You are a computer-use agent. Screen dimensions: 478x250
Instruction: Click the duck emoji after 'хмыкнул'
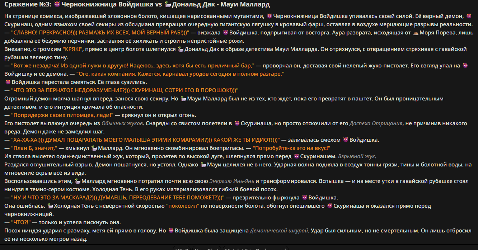pos(94,148)
